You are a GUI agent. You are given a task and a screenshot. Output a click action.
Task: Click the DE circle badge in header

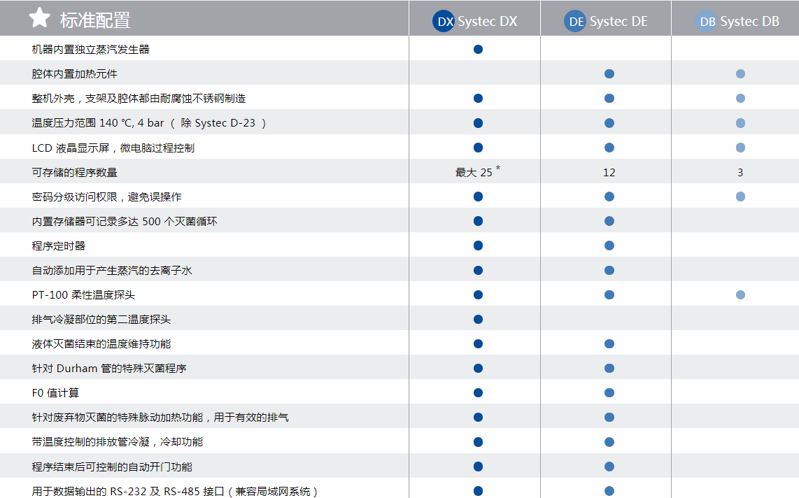576,22
